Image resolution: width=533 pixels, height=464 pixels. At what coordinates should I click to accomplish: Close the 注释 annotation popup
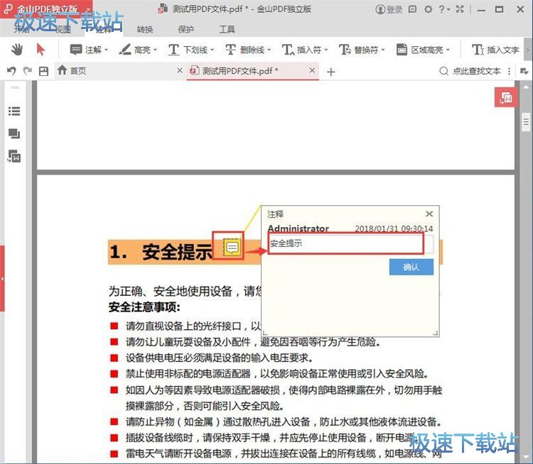tap(429, 214)
